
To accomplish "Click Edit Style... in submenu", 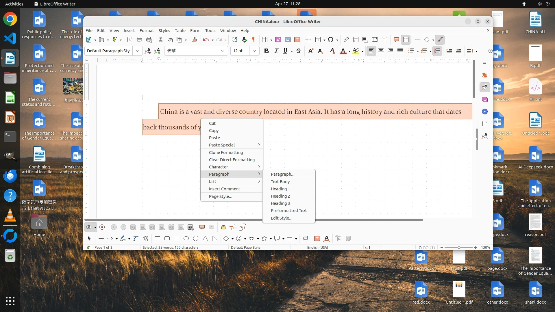I will click(281, 218).
